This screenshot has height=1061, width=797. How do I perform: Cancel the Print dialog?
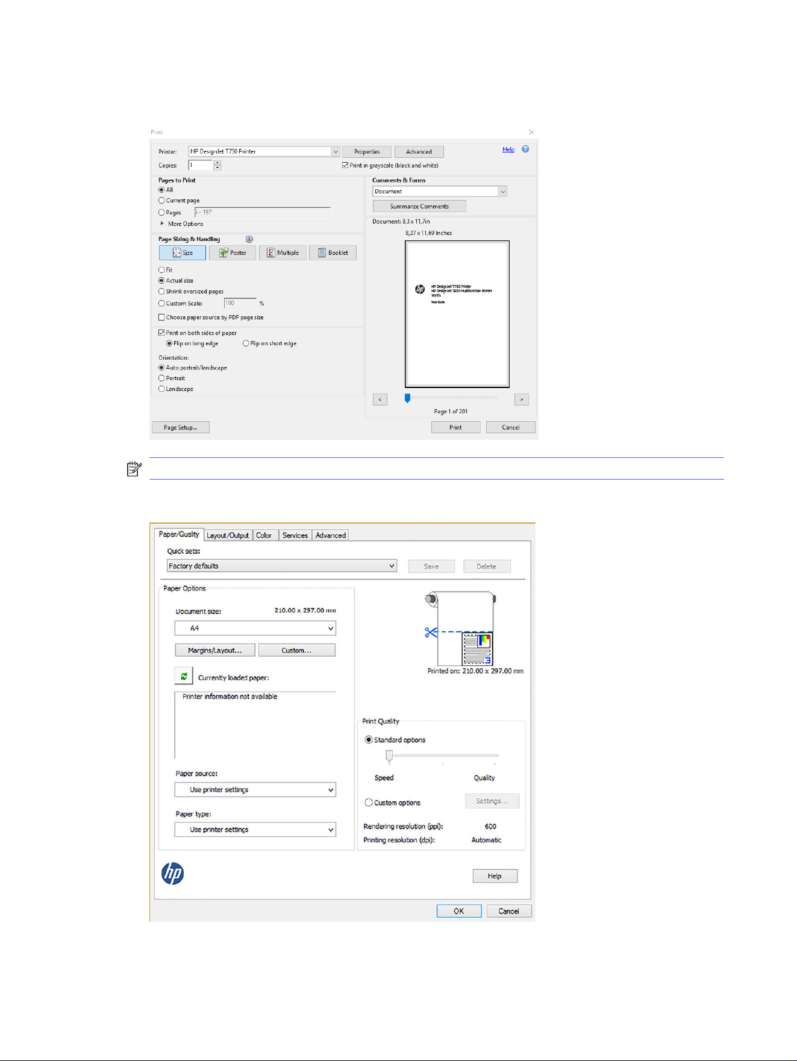(511, 427)
